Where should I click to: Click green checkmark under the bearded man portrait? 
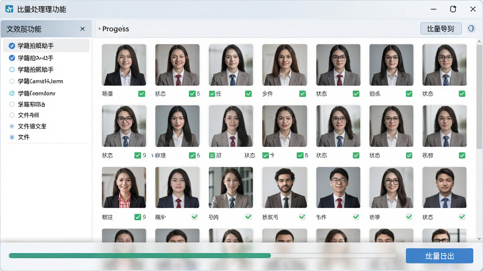click(x=302, y=216)
